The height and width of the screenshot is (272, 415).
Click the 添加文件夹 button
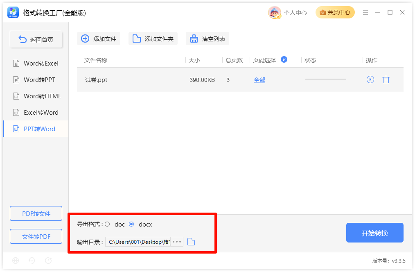[153, 39]
